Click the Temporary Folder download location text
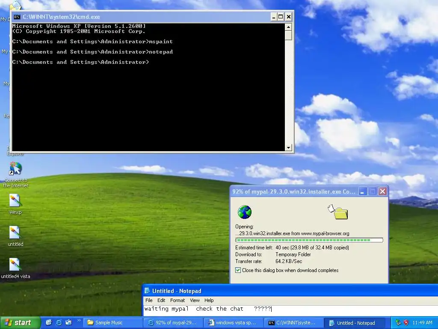 293,254
